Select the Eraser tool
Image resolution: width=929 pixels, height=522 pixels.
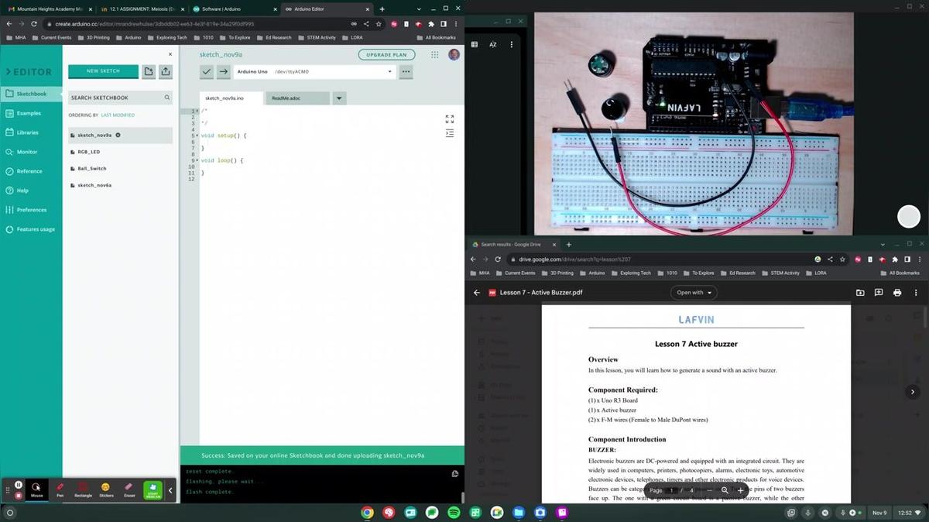129,490
